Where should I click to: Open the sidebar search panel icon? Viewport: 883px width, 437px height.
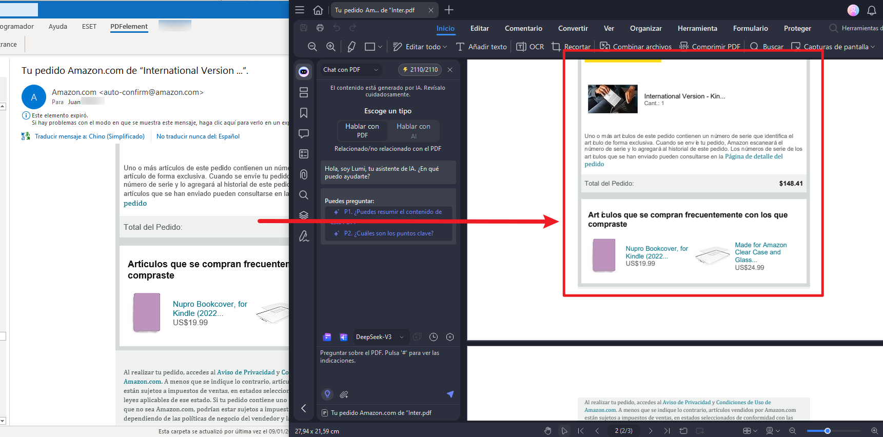coord(304,195)
